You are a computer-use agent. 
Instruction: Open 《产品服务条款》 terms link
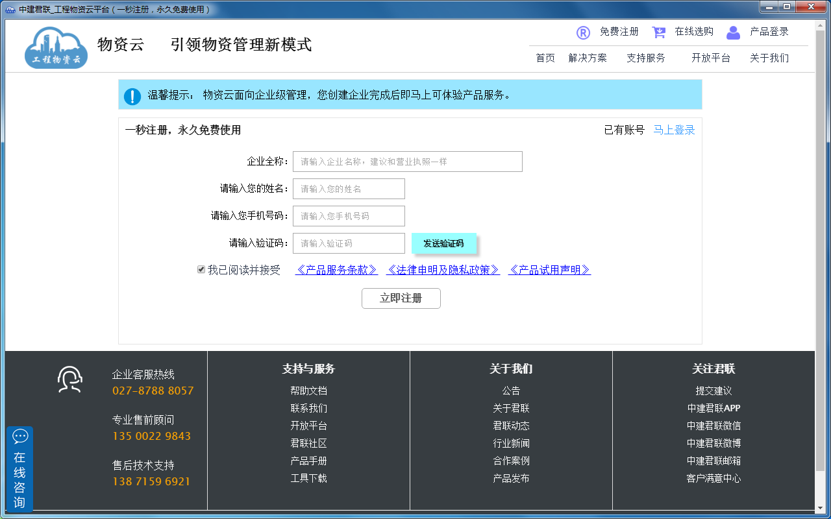point(336,270)
